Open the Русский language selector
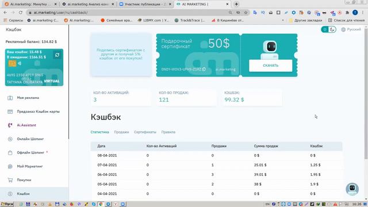The height and width of the screenshot is (207, 368). (x=351, y=29)
